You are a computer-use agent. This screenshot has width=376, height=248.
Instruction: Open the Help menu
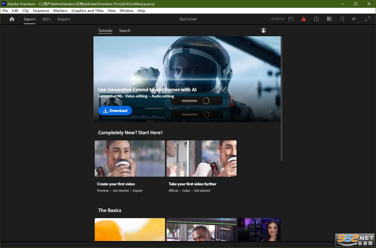141,10
